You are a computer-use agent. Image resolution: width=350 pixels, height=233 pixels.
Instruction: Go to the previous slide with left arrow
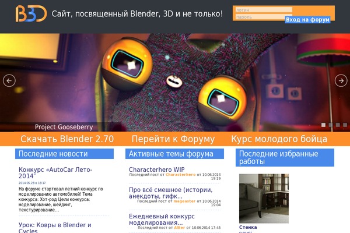pos(9,80)
